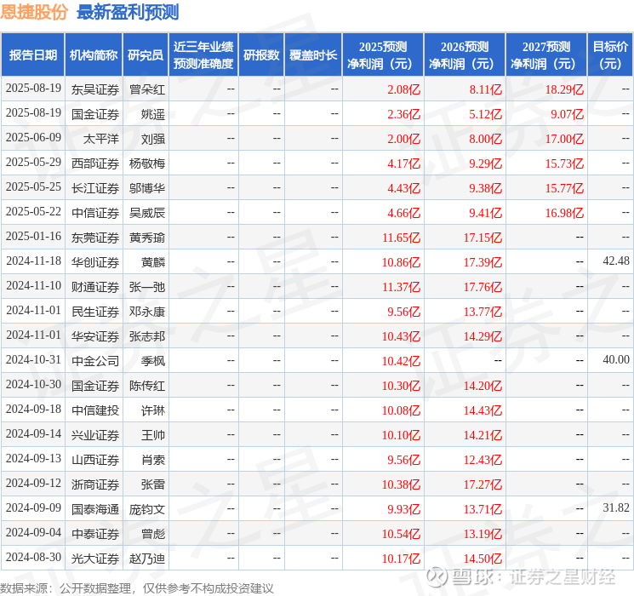The width and height of the screenshot is (634, 596).
Task: Select the 西部证券 institution cell
Action: [x=95, y=163]
